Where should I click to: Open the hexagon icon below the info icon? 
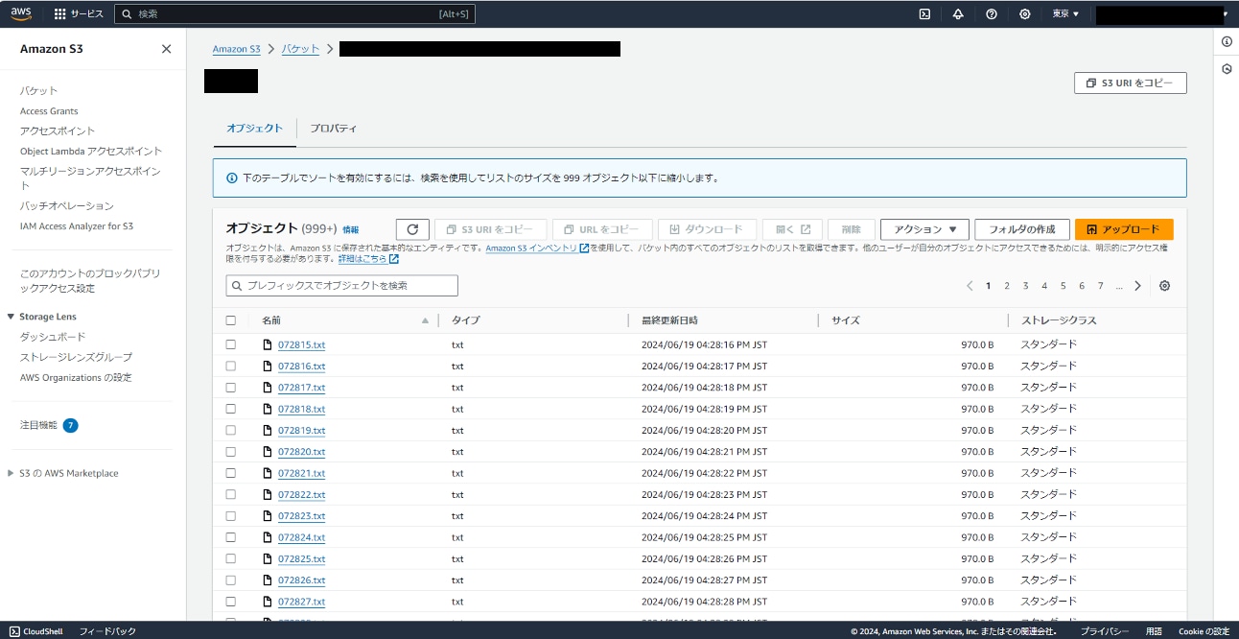pyautogui.click(x=1227, y=69)
